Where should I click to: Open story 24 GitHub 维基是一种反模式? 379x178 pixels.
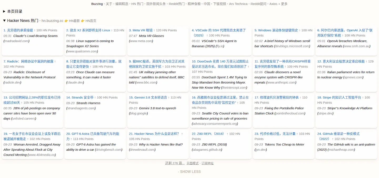pos(338,136)
